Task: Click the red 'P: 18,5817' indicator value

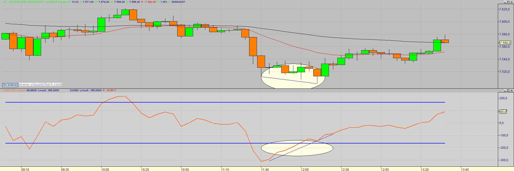Action: pos(109,90)
